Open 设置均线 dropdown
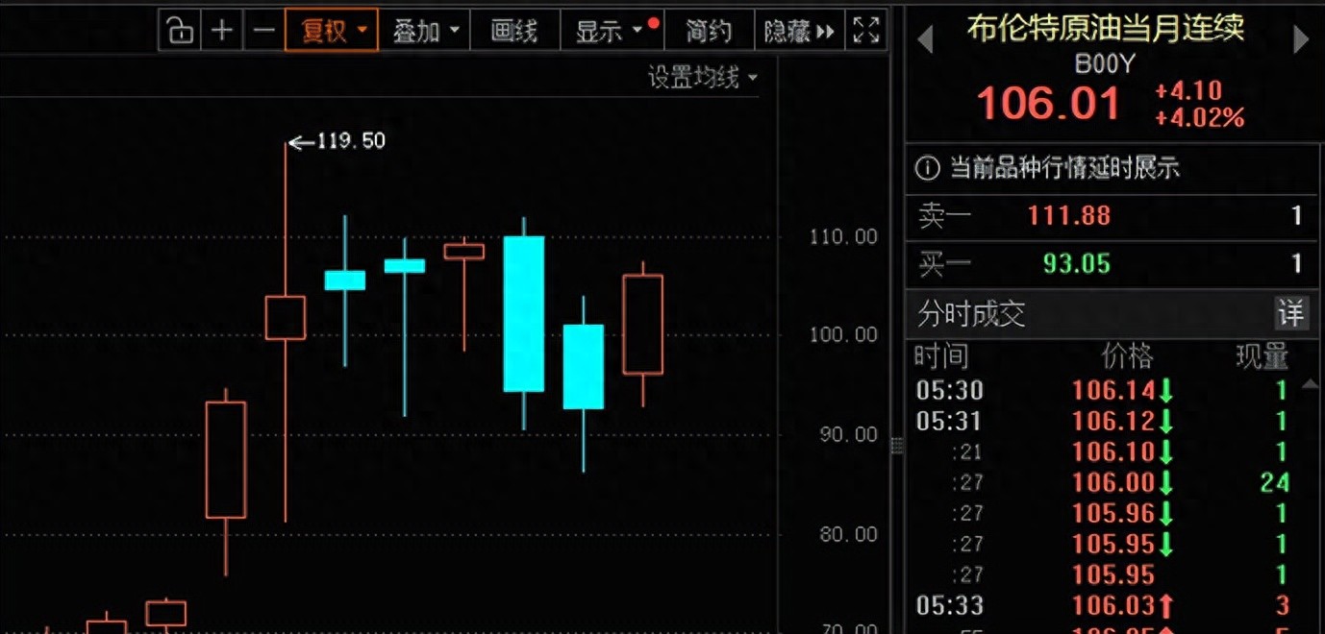1325x634 pixels. (x=703, y=78)
